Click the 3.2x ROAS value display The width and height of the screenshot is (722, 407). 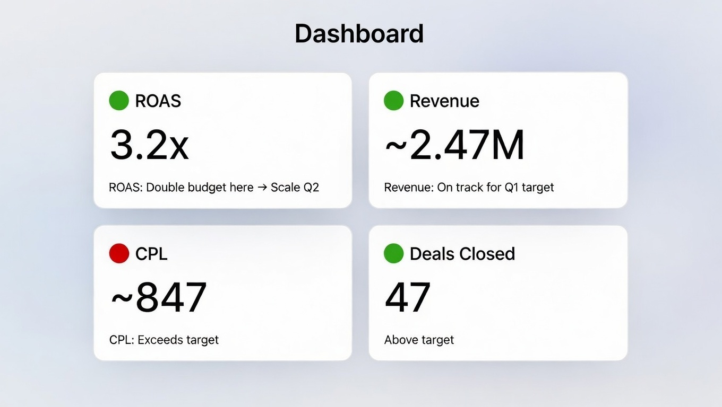(x=149, y=144)
